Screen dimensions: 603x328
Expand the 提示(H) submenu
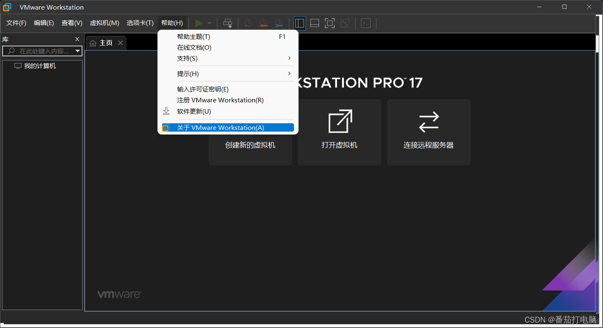(x=228, y=74)
